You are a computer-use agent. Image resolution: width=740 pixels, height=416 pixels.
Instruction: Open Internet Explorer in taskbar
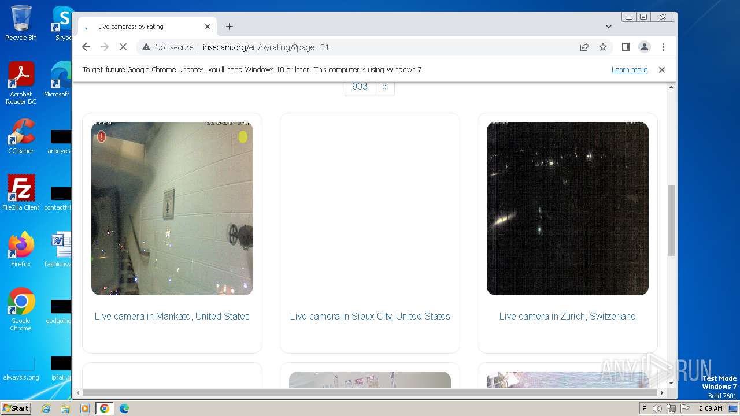[x=46, y=408]
